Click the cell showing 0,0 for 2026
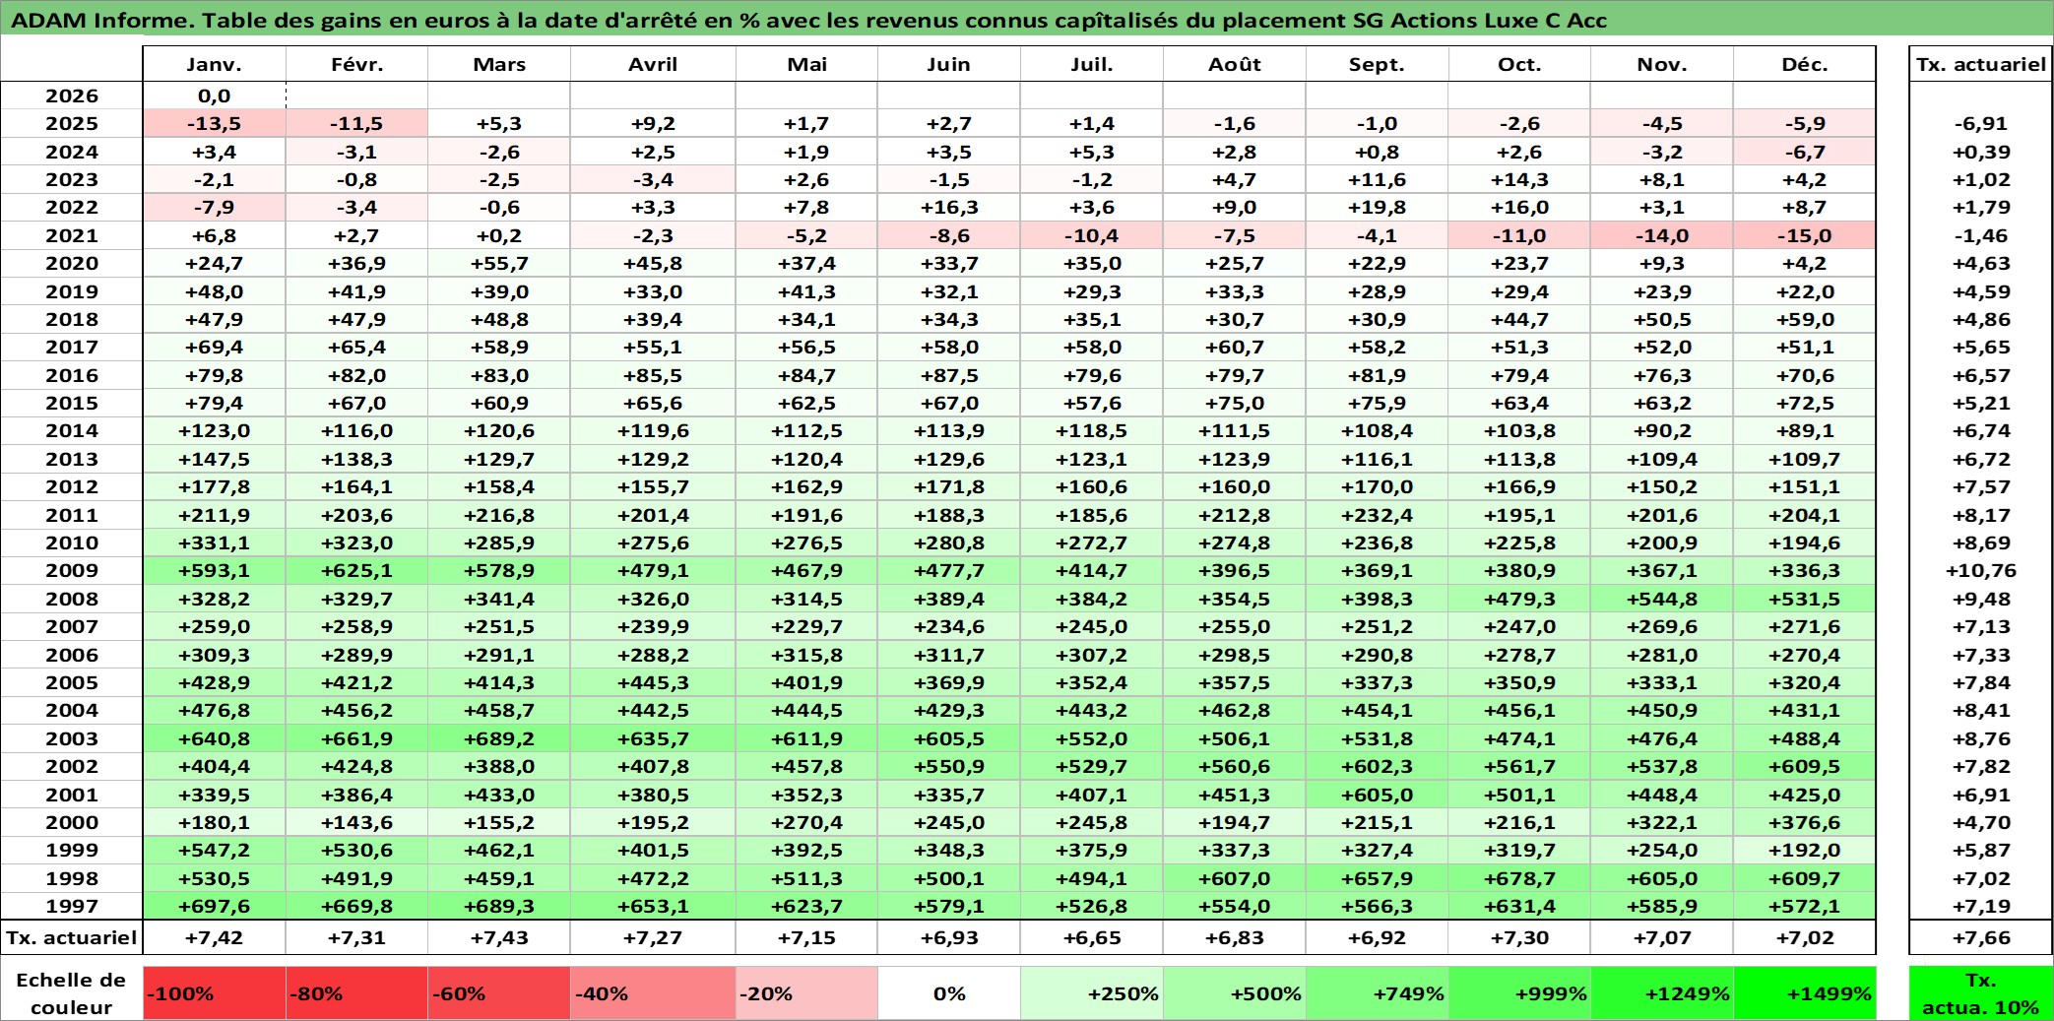The width and height of the screenshot is (2054, 1021). (x=215, y=96)
